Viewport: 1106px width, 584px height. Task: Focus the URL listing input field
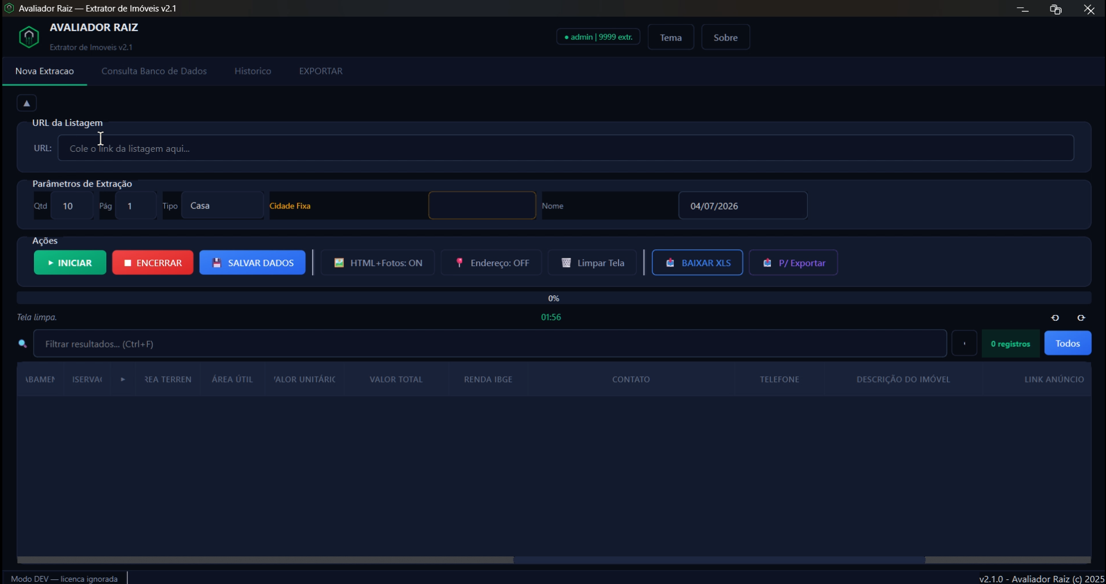click(x=565, y=148)
